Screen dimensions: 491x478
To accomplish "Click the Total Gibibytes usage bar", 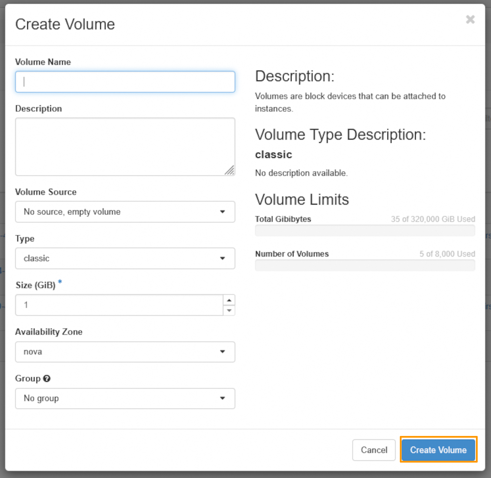I will 365,230.
